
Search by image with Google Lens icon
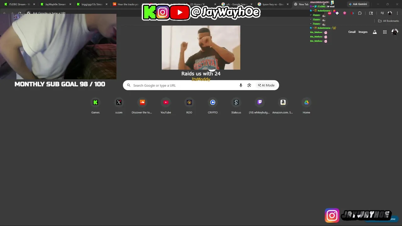coord(249,85)
